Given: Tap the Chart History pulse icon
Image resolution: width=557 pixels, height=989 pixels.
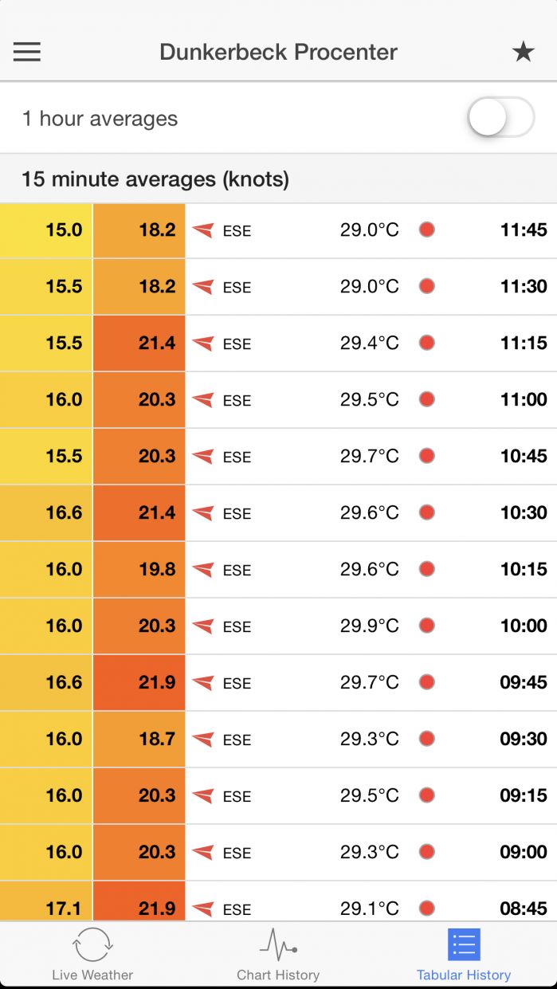Looking at the screenshot, I should click(x=278, y=944).
